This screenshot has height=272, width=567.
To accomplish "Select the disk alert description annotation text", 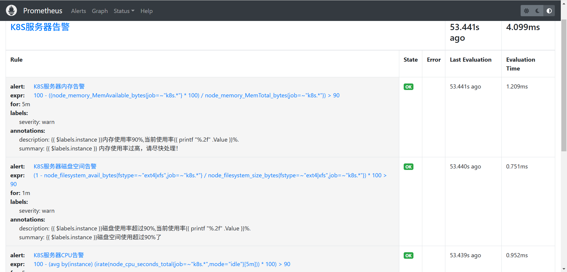I will tap(135, 228).
